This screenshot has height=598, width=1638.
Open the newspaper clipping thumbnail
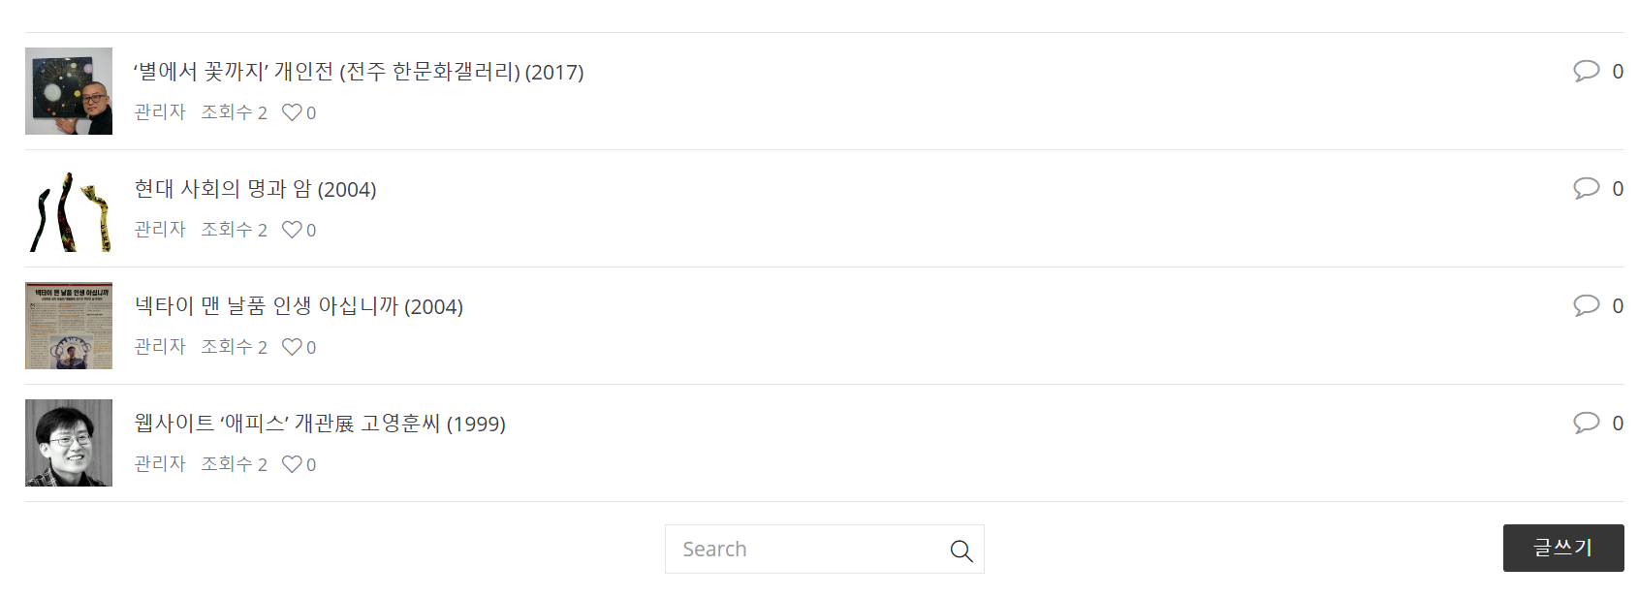[x=69, y=326]
